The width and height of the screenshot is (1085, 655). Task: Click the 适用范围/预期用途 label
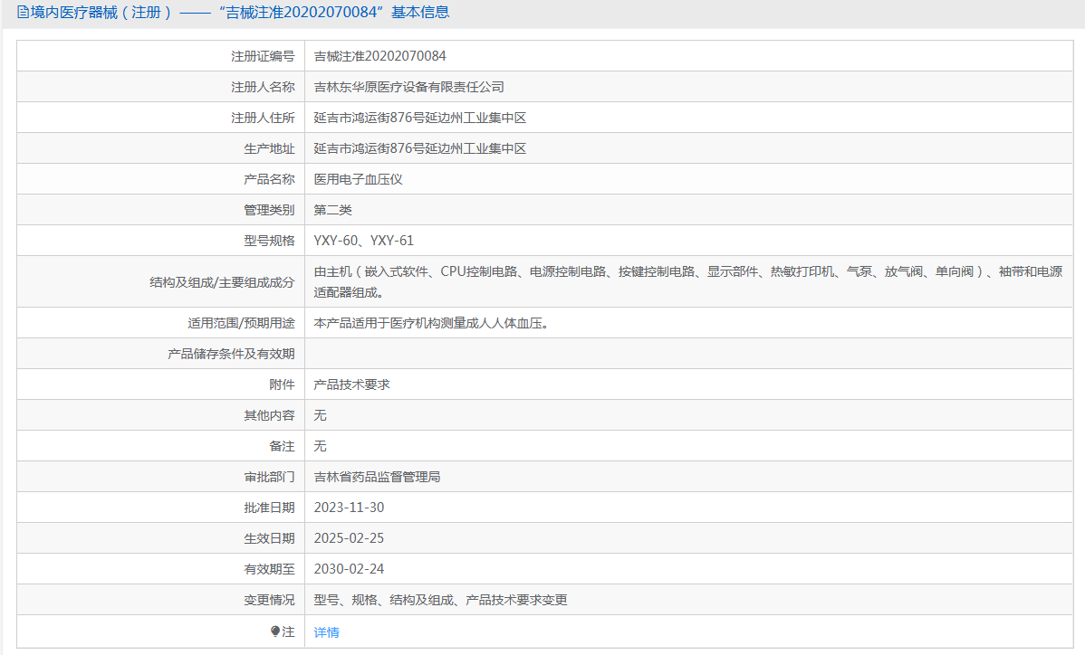(x=241, y=323)
